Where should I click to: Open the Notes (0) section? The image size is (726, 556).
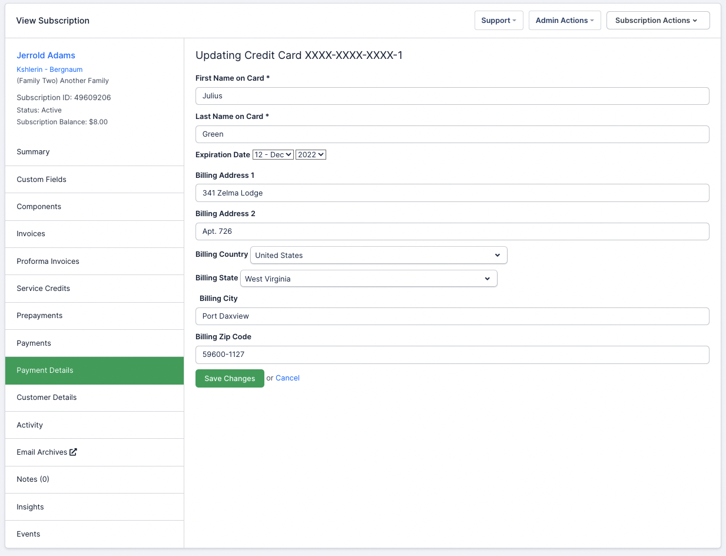click(33, 479)
